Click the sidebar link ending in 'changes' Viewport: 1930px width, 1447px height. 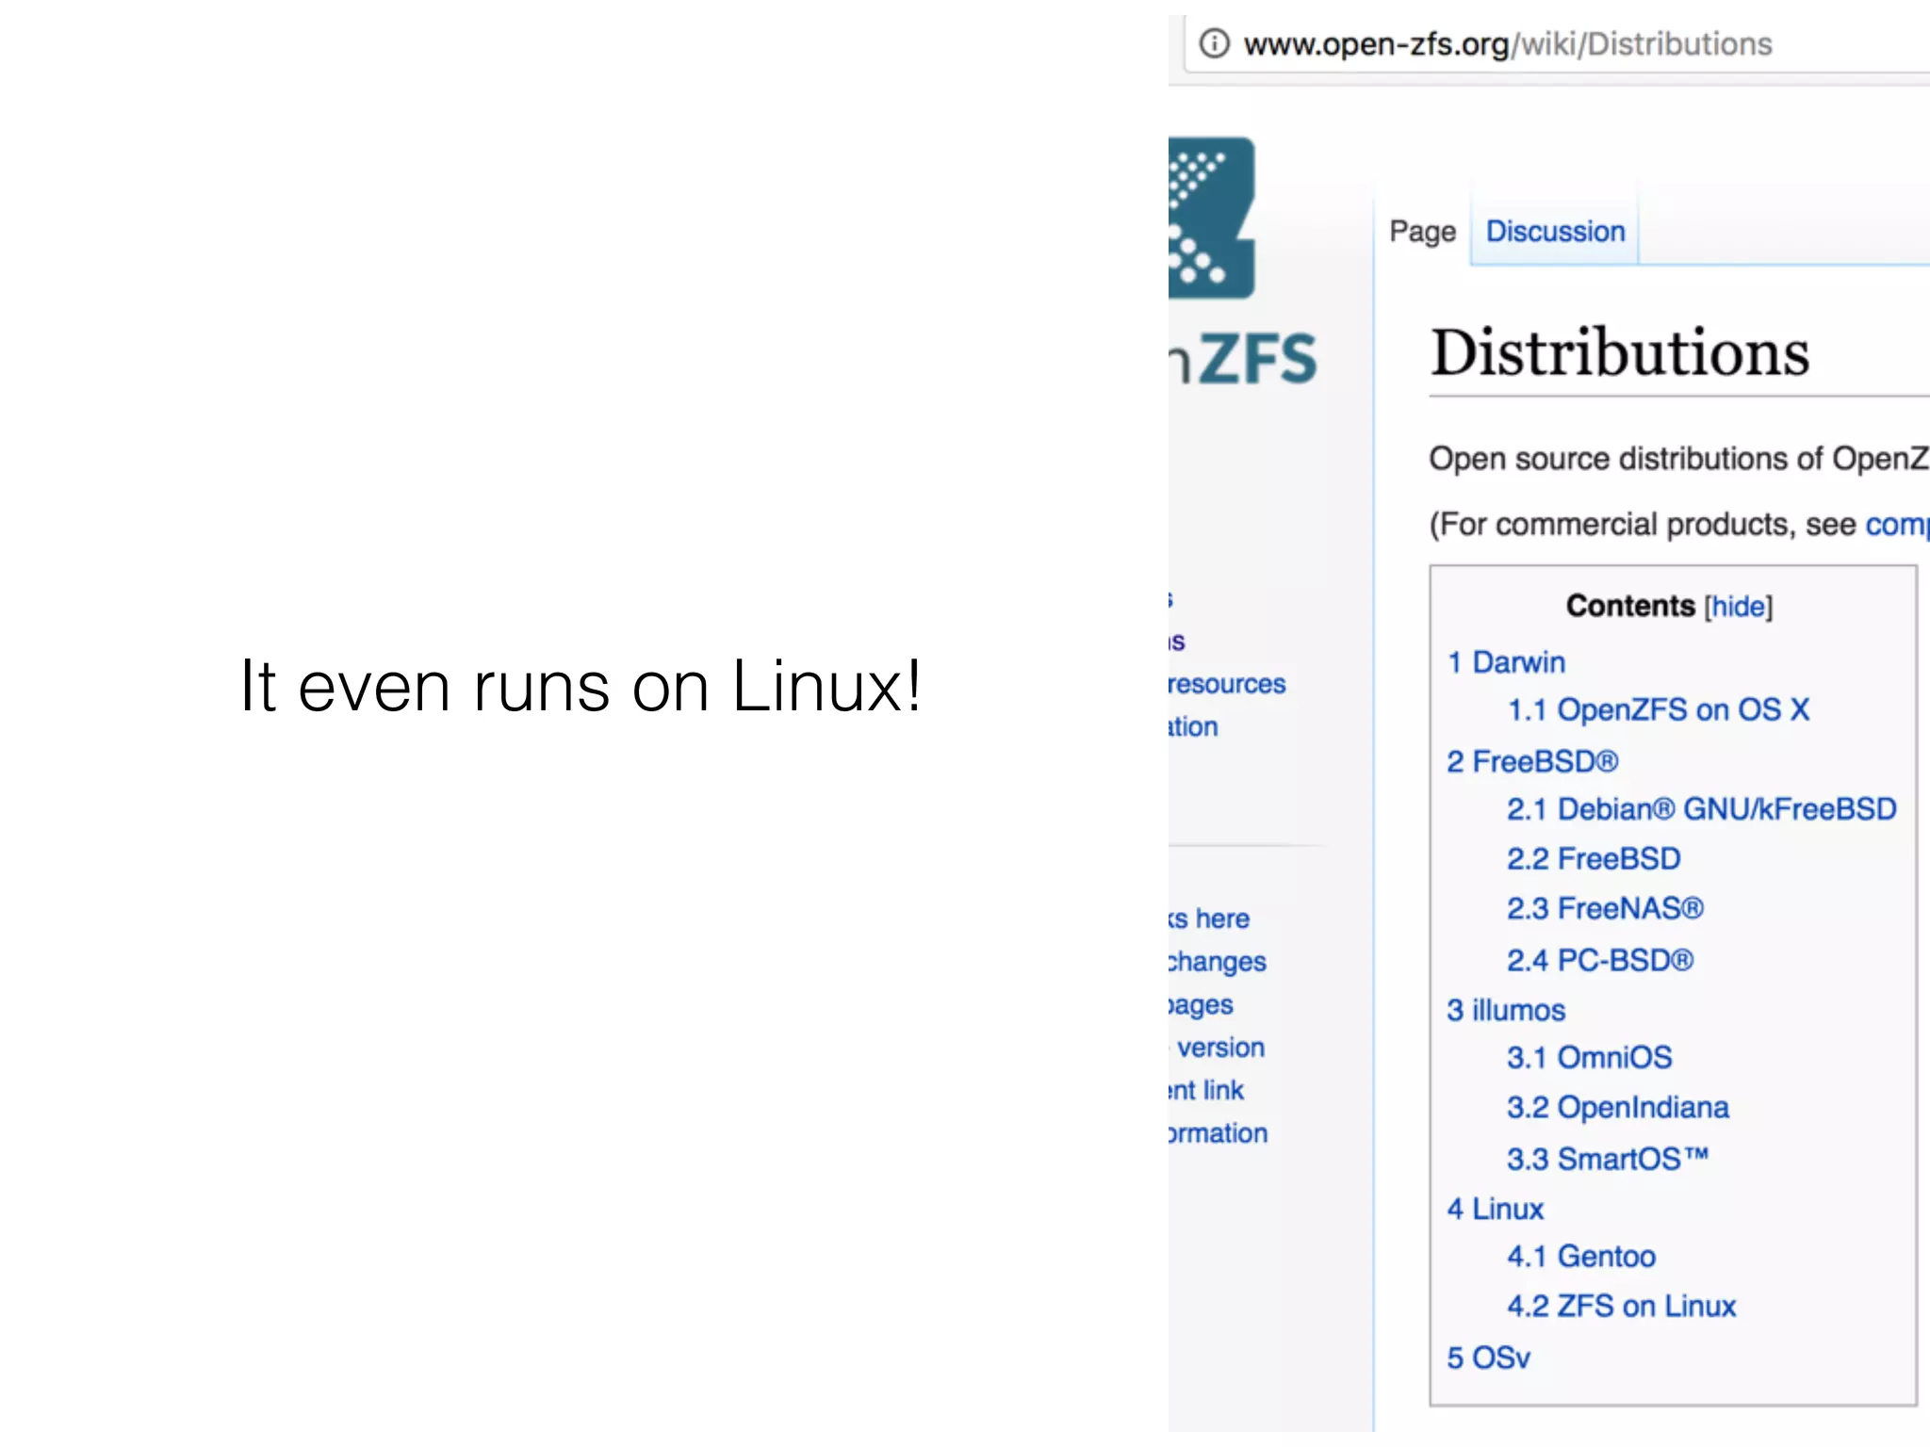1217,962
